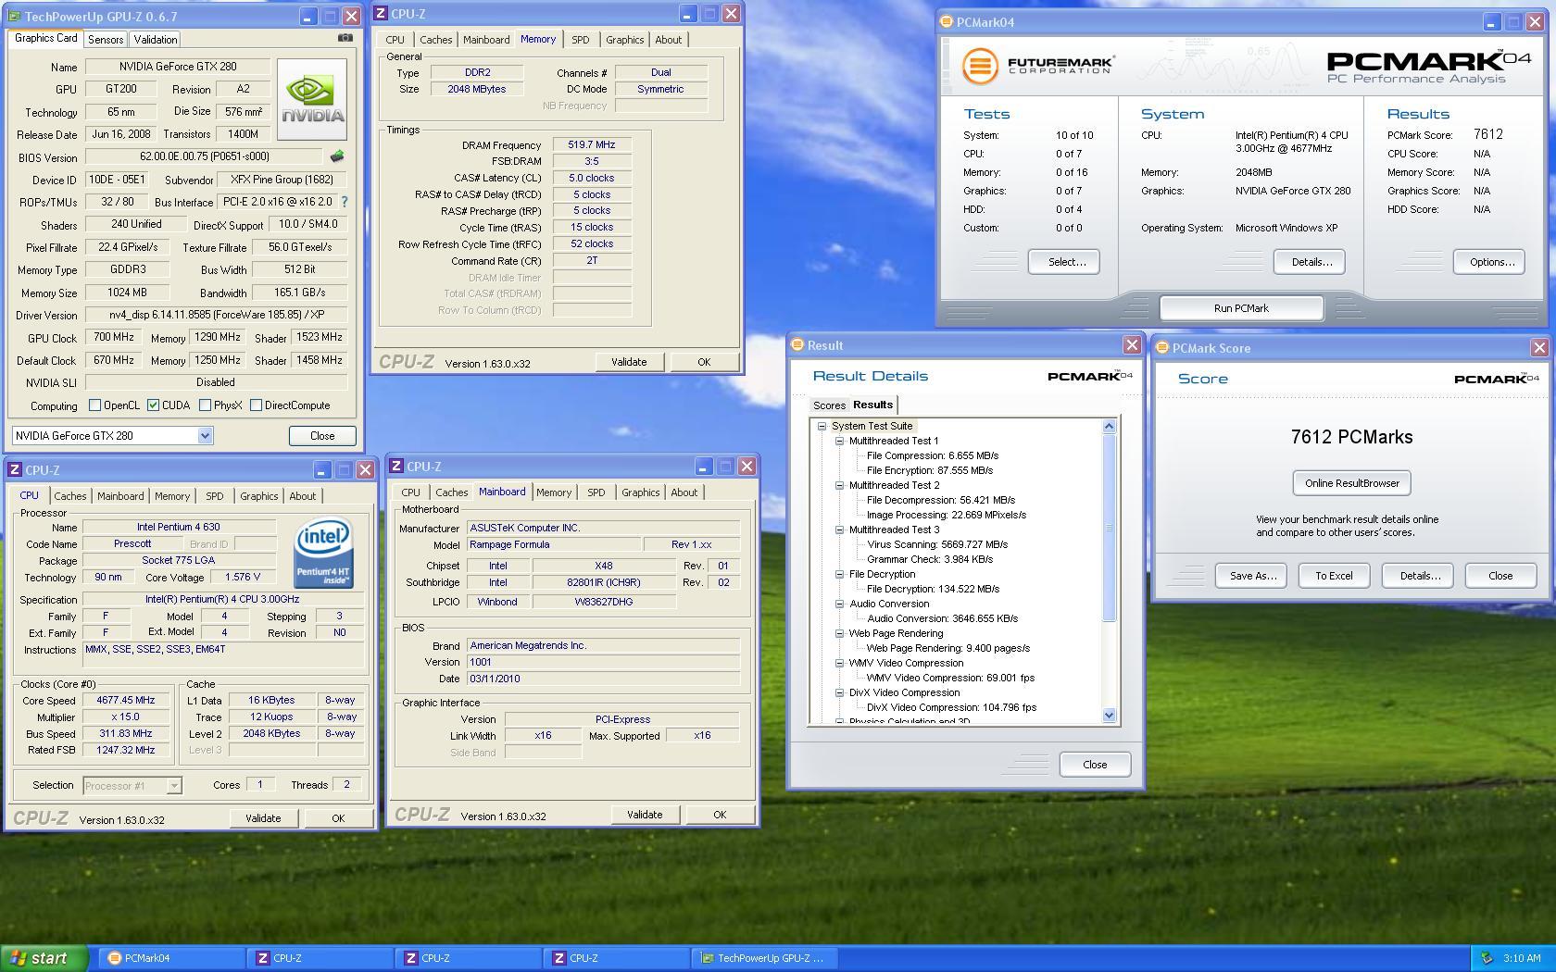Click the NVIDIA logo in GPU-Z
The width and height of the screenshot is (1556, 972).
(312, 100)
